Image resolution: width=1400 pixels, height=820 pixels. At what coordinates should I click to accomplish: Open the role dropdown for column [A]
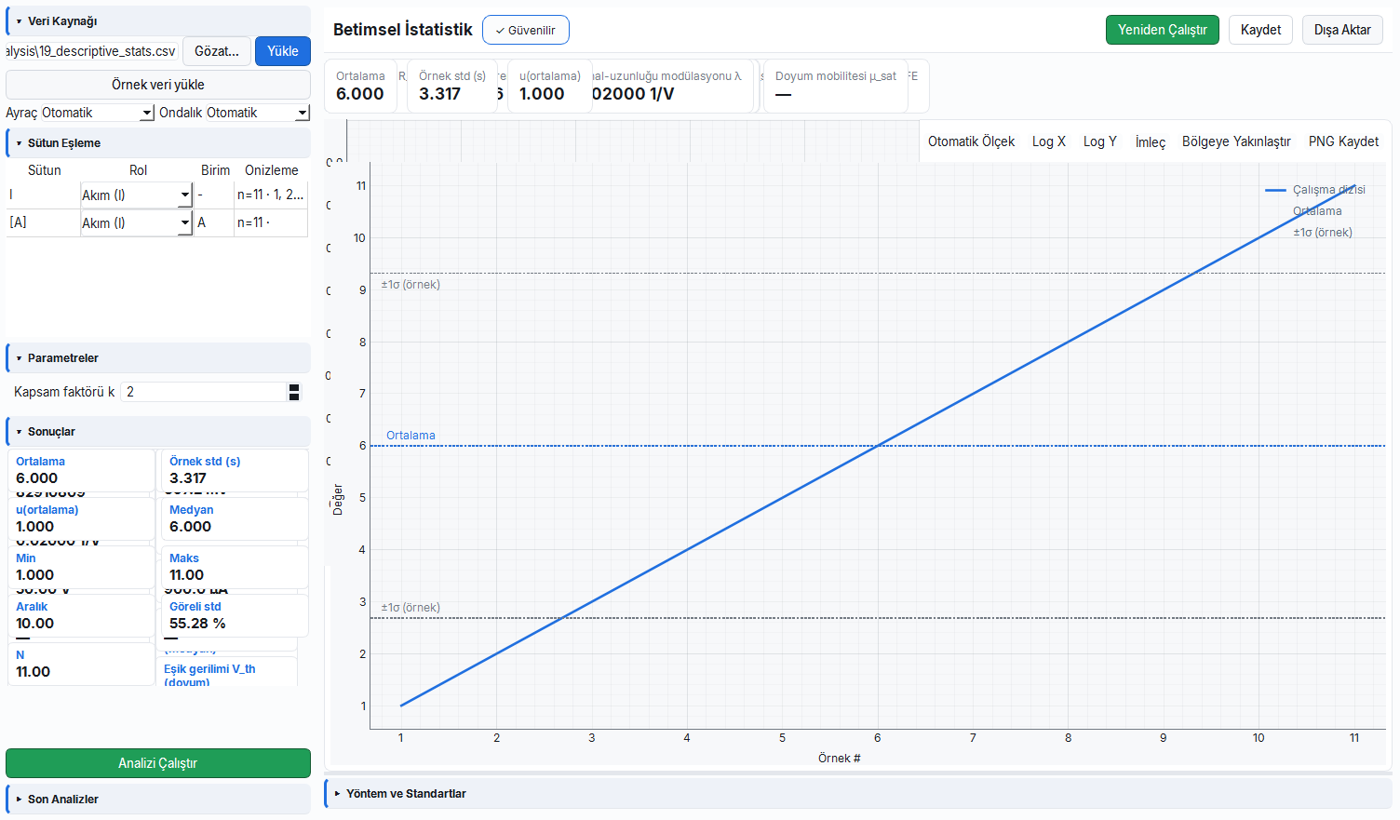point(136,222)
